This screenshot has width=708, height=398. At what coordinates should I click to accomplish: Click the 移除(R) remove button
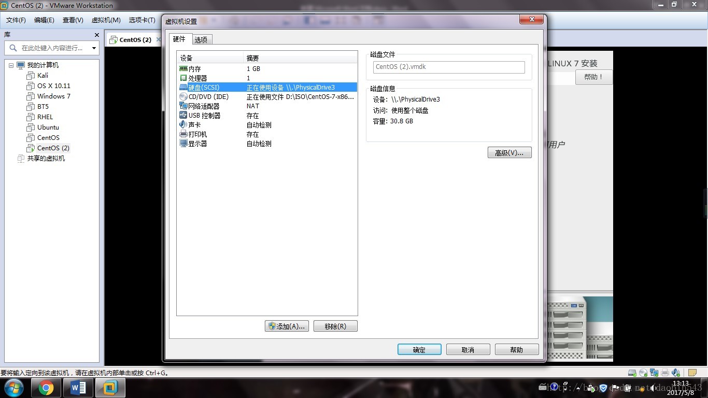[x=335, y=326]
